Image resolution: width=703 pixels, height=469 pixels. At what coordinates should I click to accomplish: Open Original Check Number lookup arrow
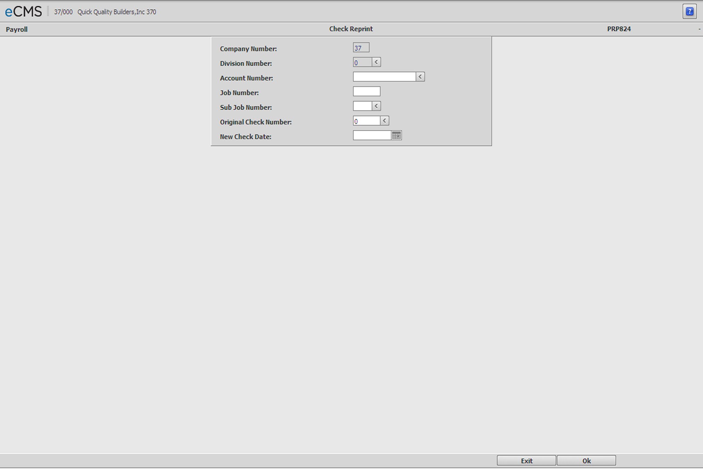click(x=384, y=121)
